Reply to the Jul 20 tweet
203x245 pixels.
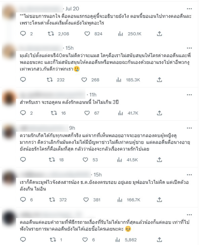[23, 33]
